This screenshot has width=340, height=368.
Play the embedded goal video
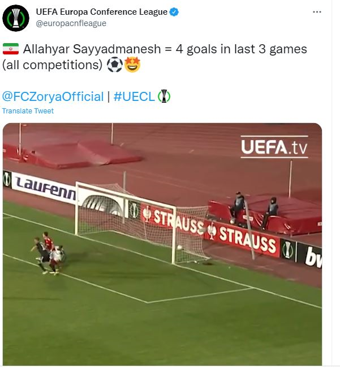tap(162, 244)
